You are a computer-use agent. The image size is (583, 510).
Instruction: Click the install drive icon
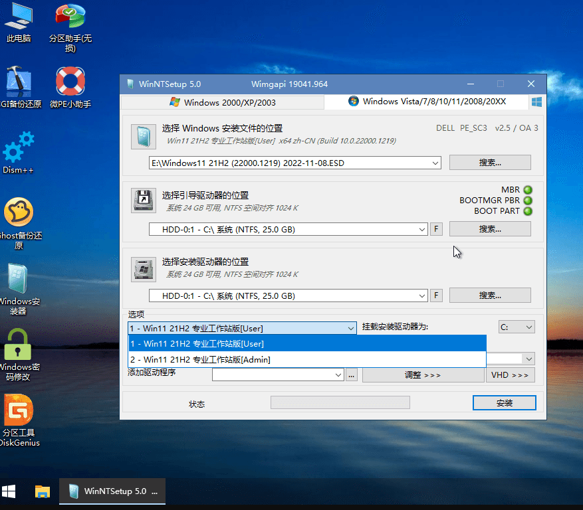(144, 270)
